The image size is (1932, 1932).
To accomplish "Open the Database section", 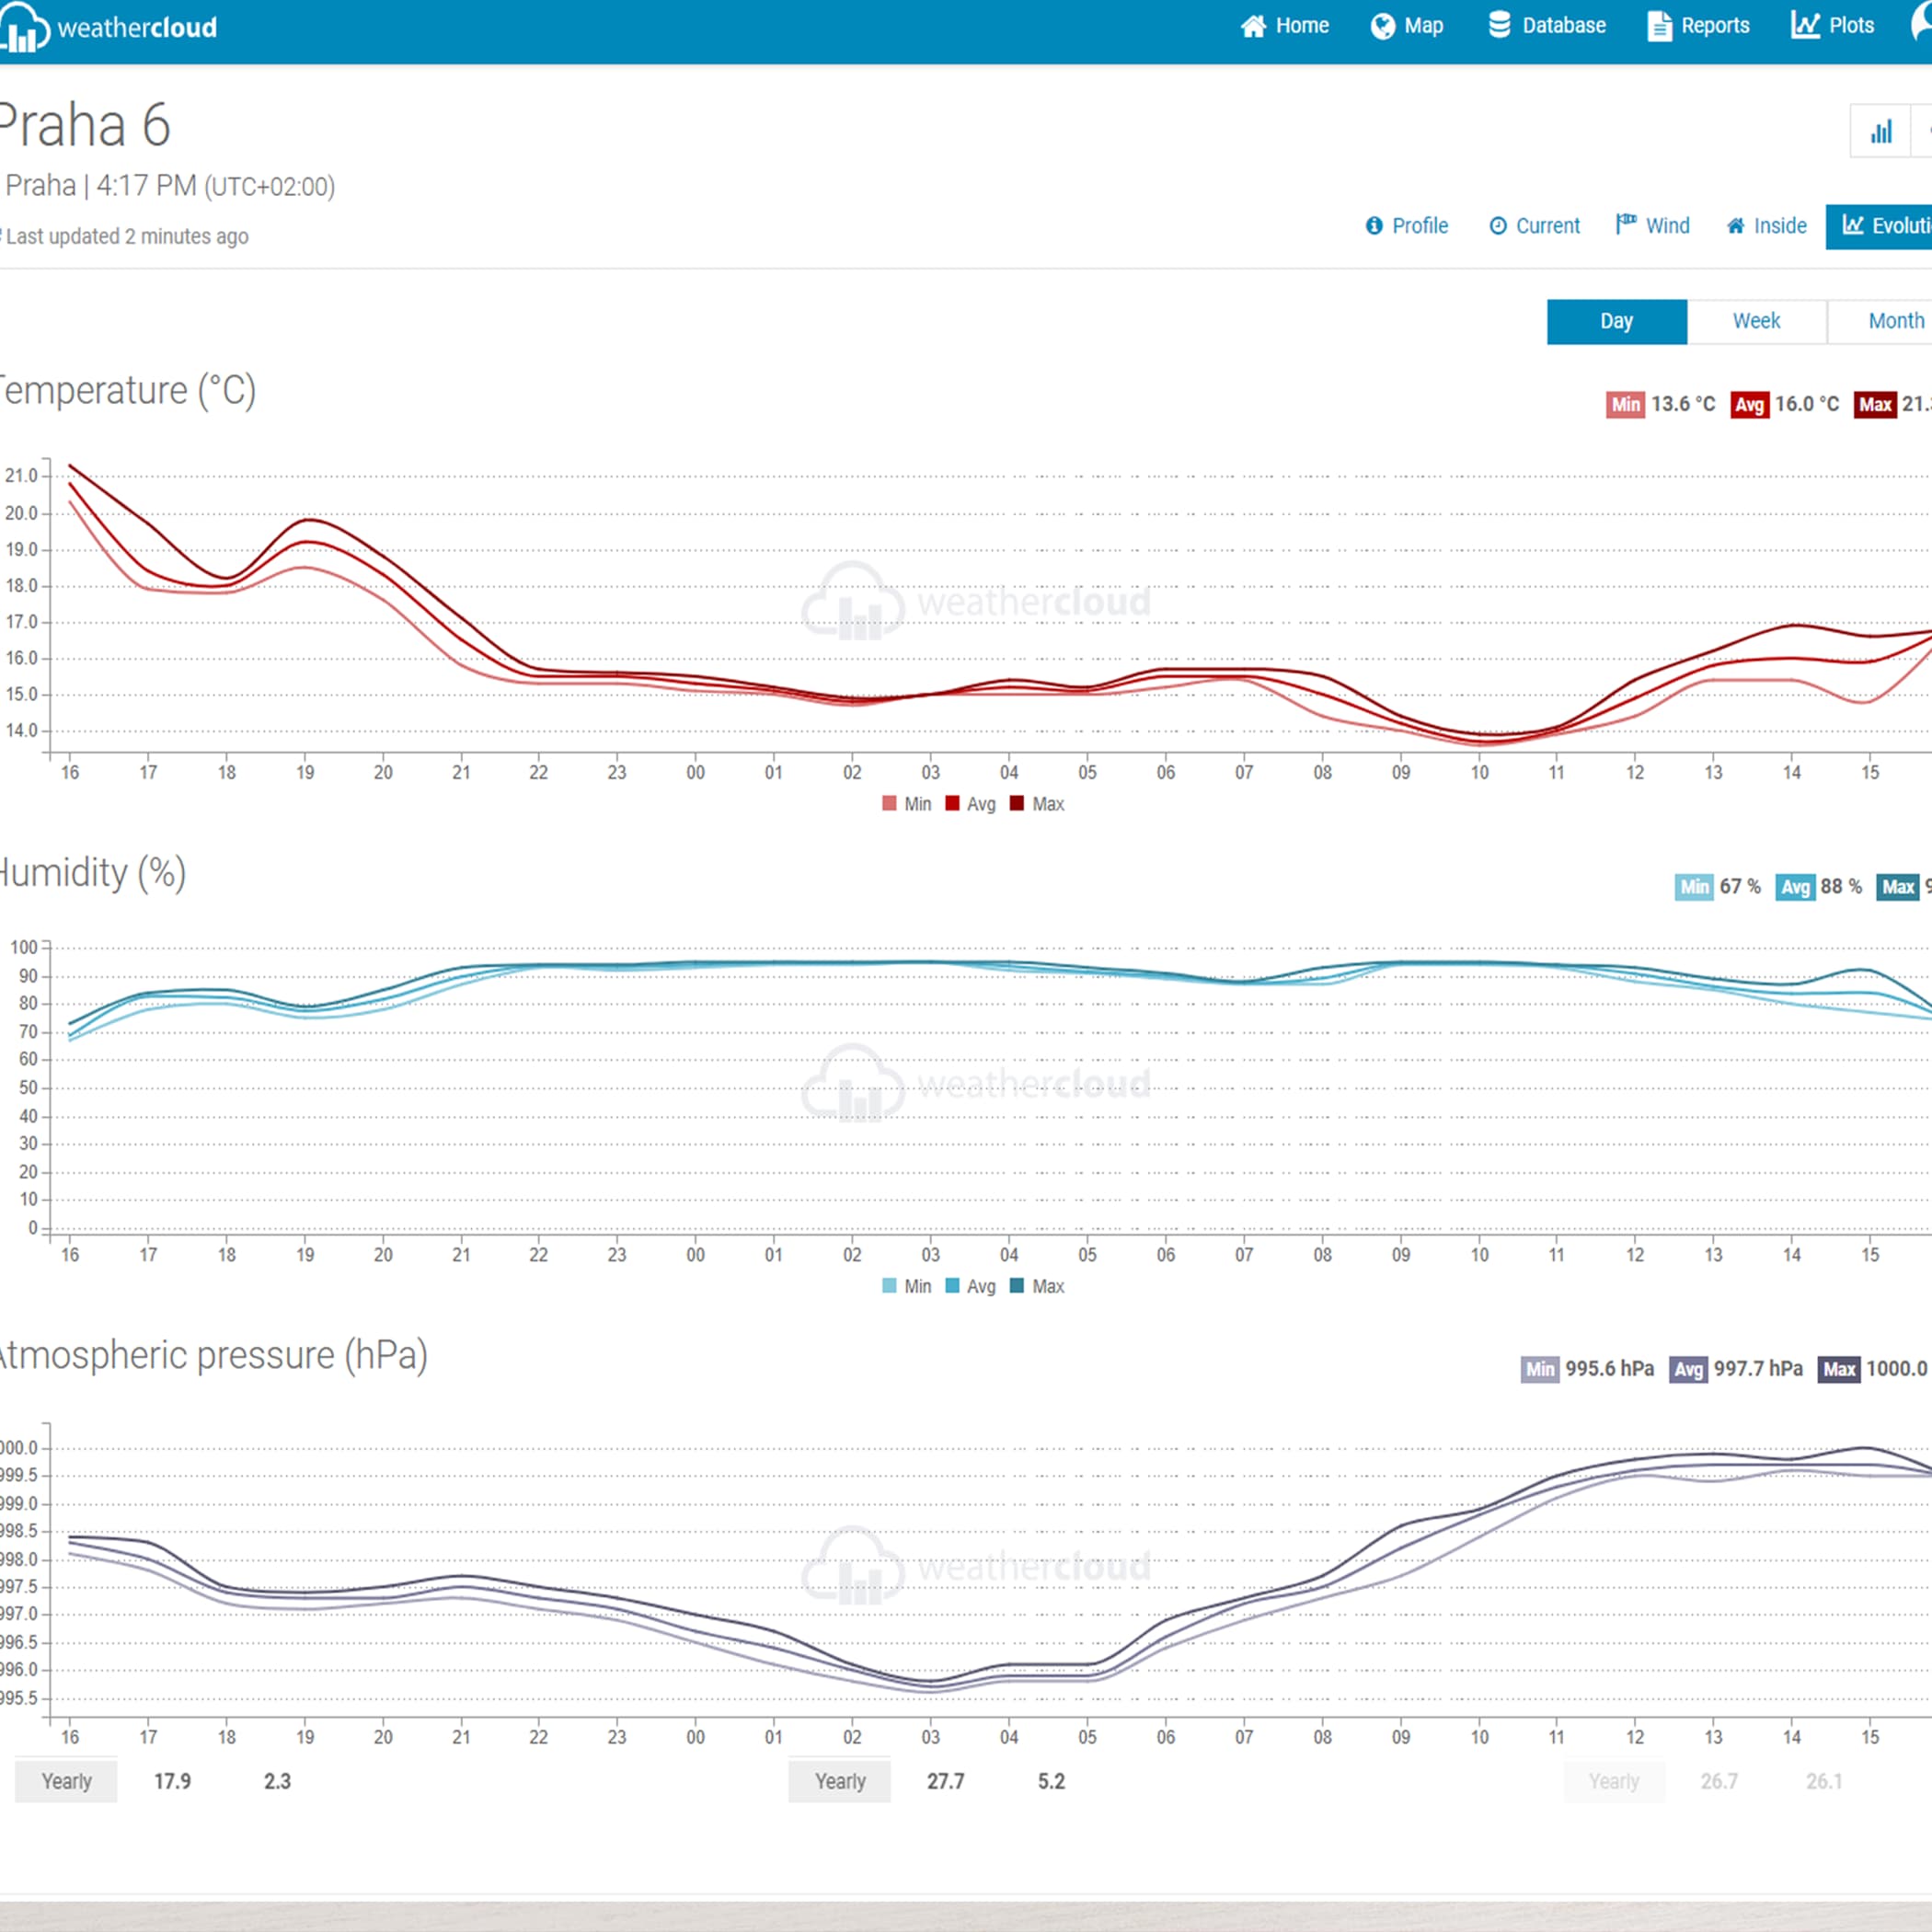I will [x=1547, y=26].
